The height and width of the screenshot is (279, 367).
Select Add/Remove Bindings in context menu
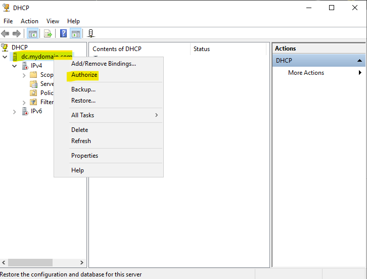pos(103,64)
